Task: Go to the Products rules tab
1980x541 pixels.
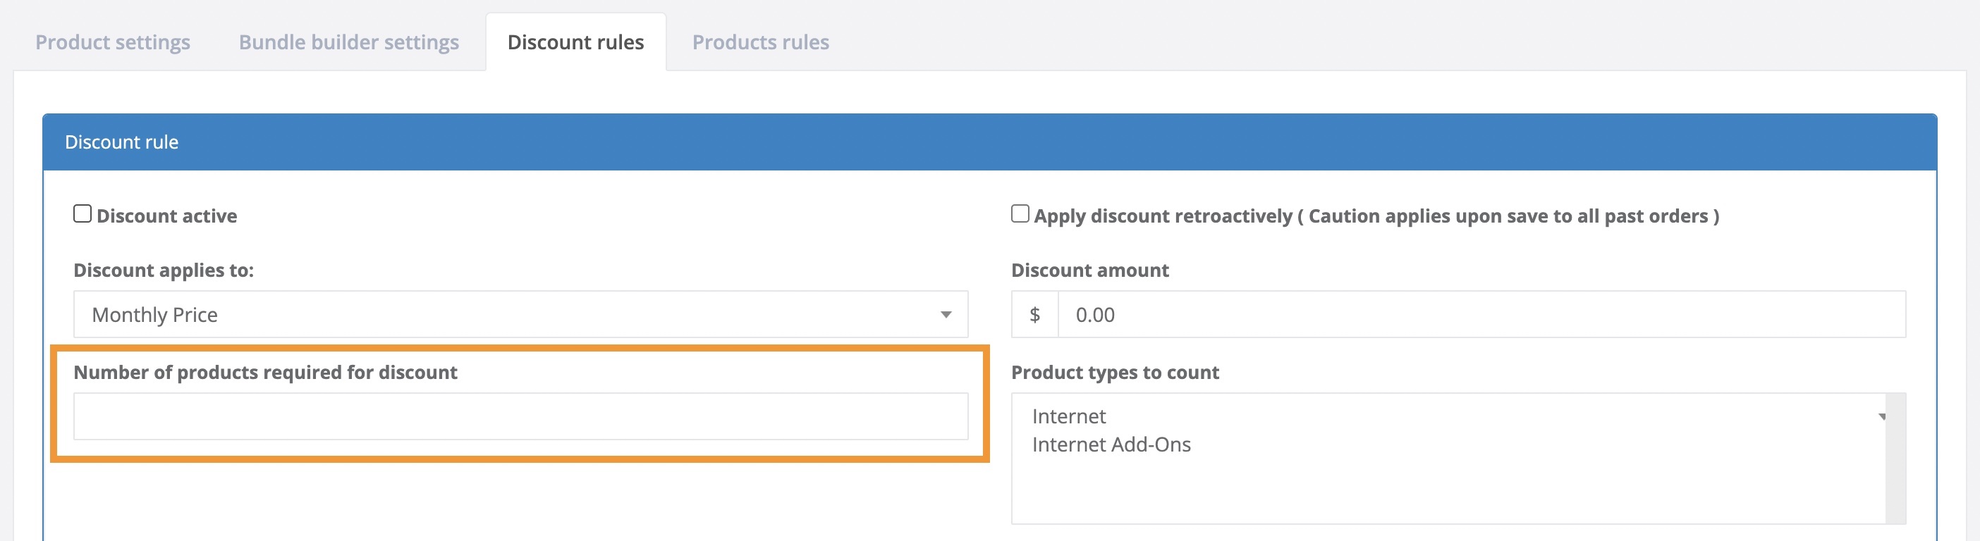Action: pos(760,42)
